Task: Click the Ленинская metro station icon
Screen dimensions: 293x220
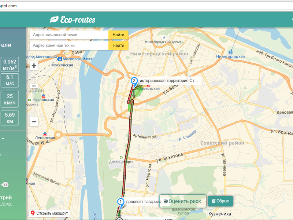Action: 44,133
